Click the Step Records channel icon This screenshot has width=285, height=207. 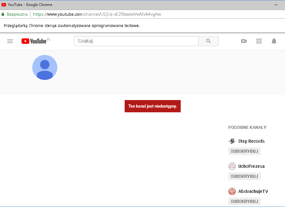232,141
